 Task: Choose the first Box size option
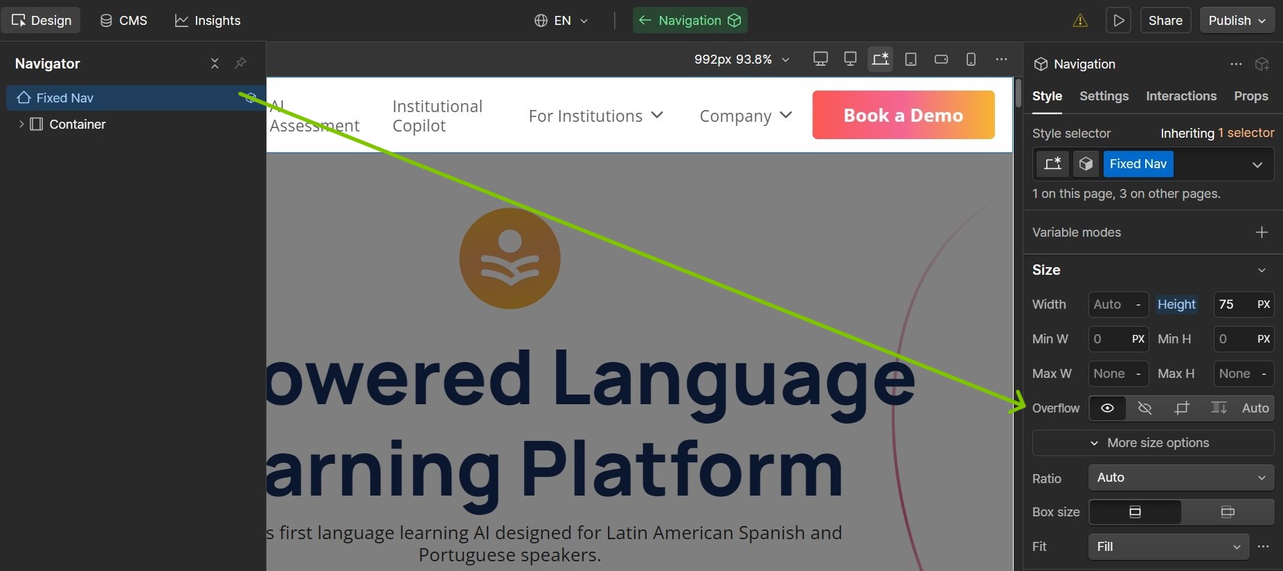tap(1135, 512)
